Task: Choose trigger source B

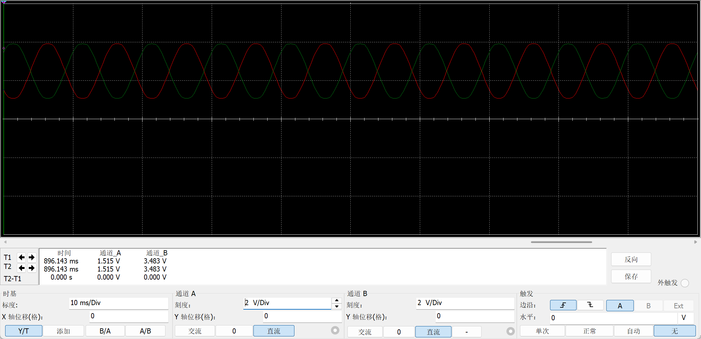Action: click(x=648, y=305)
